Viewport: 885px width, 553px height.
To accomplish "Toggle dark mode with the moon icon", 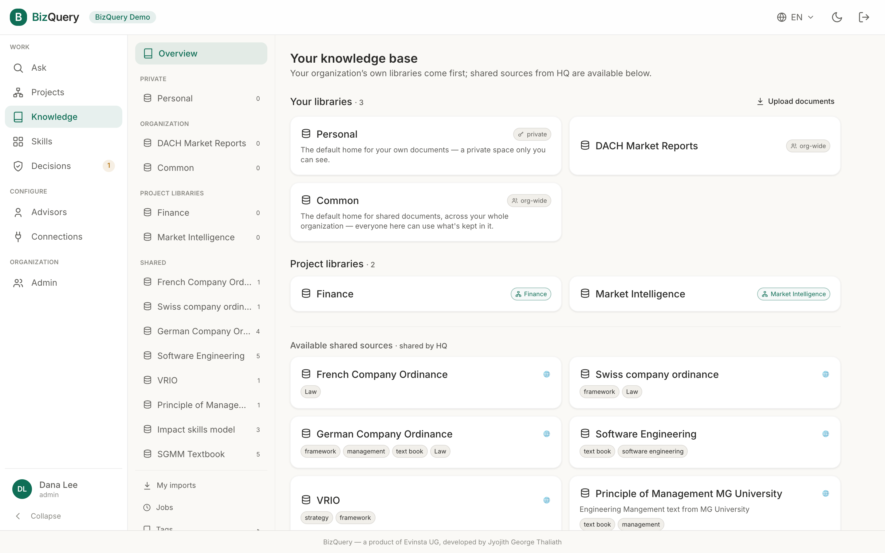I will (x=837, y=17).
